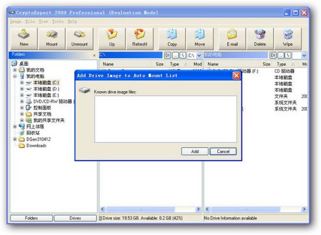Select 本地磁盘 (C:) drive icon in tree
This screenshot has width=321, height=235.
click(x=29, y=83)
